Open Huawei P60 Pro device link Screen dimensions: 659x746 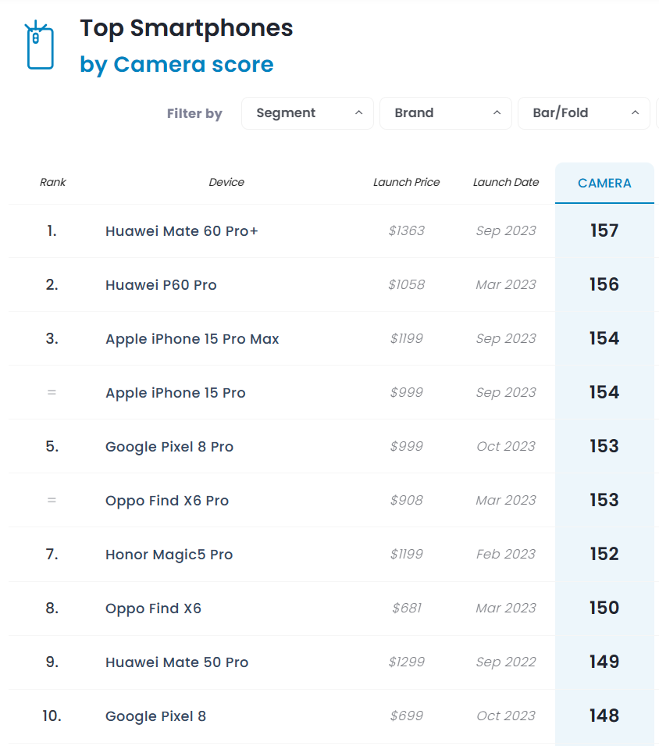click(x=161, y=285)
